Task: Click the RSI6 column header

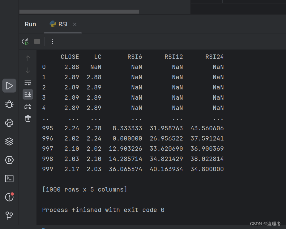Action: 134,57
